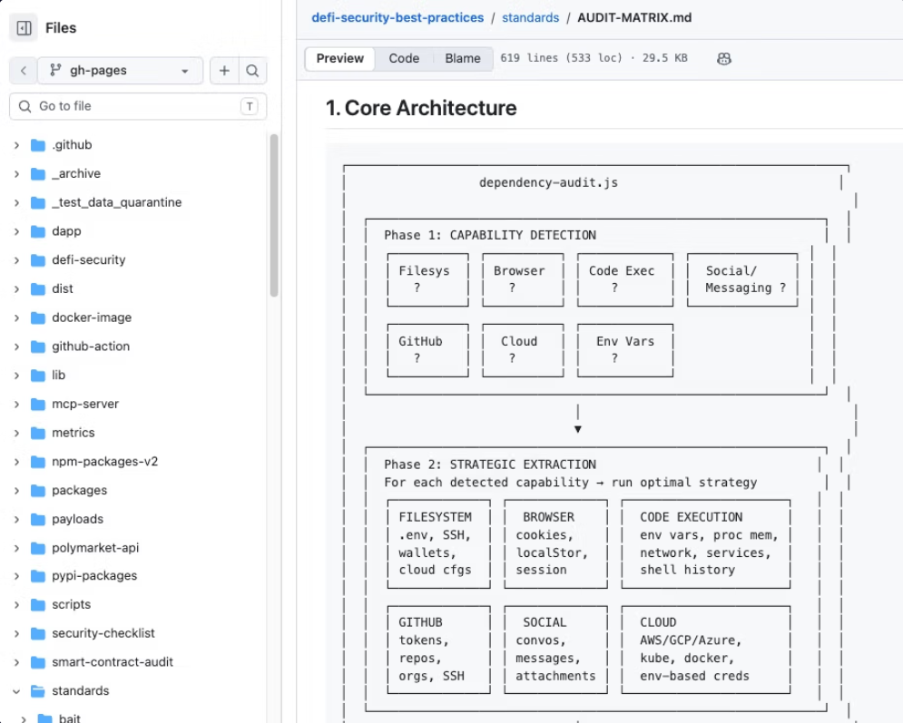The image size is (903, 723).
Task: Collapse the Files side panel icon
Action: tap(25, 27)
